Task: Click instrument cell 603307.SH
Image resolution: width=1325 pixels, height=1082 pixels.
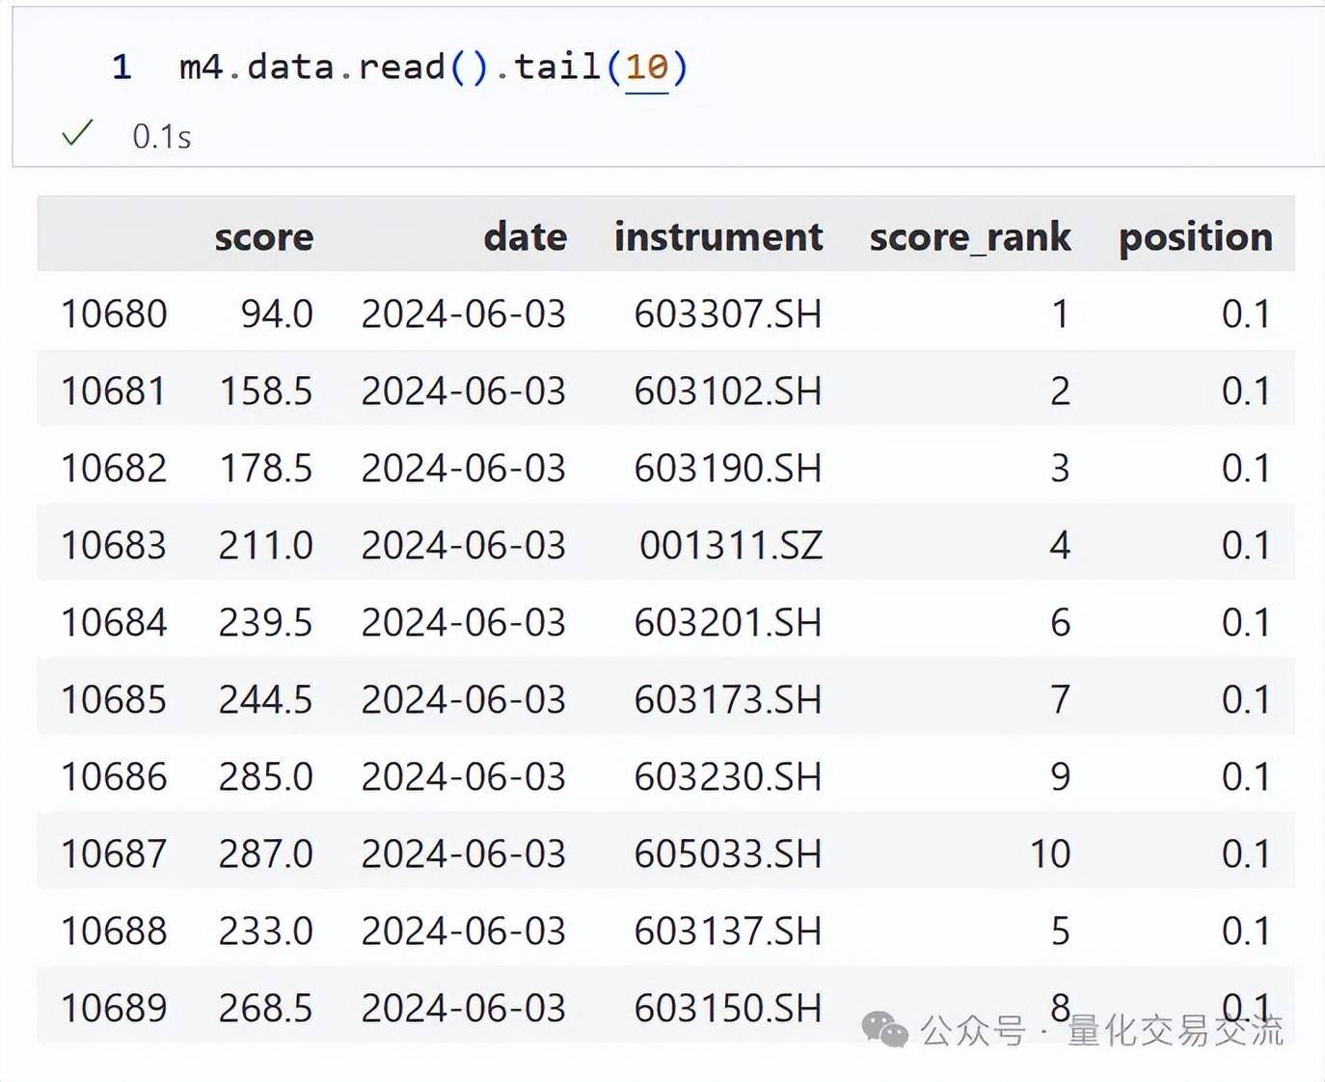Action: (x=728, y=313)
